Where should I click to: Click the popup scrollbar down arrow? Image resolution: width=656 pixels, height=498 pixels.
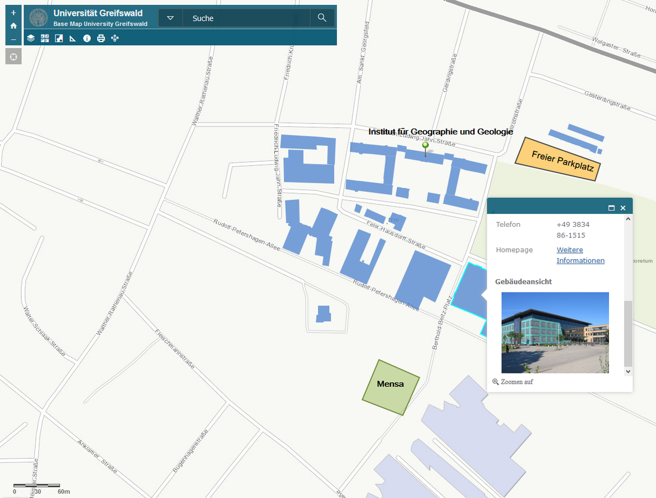pos(628,371)
